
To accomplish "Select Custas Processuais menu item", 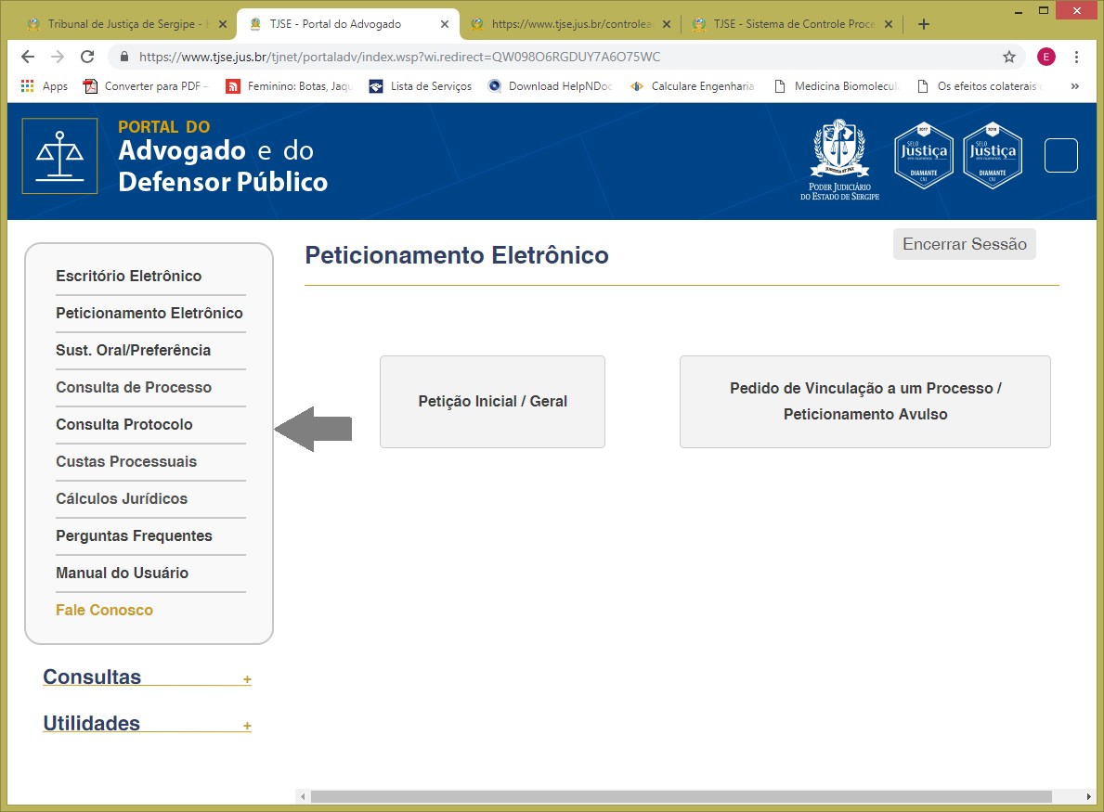I will point(126,461).
